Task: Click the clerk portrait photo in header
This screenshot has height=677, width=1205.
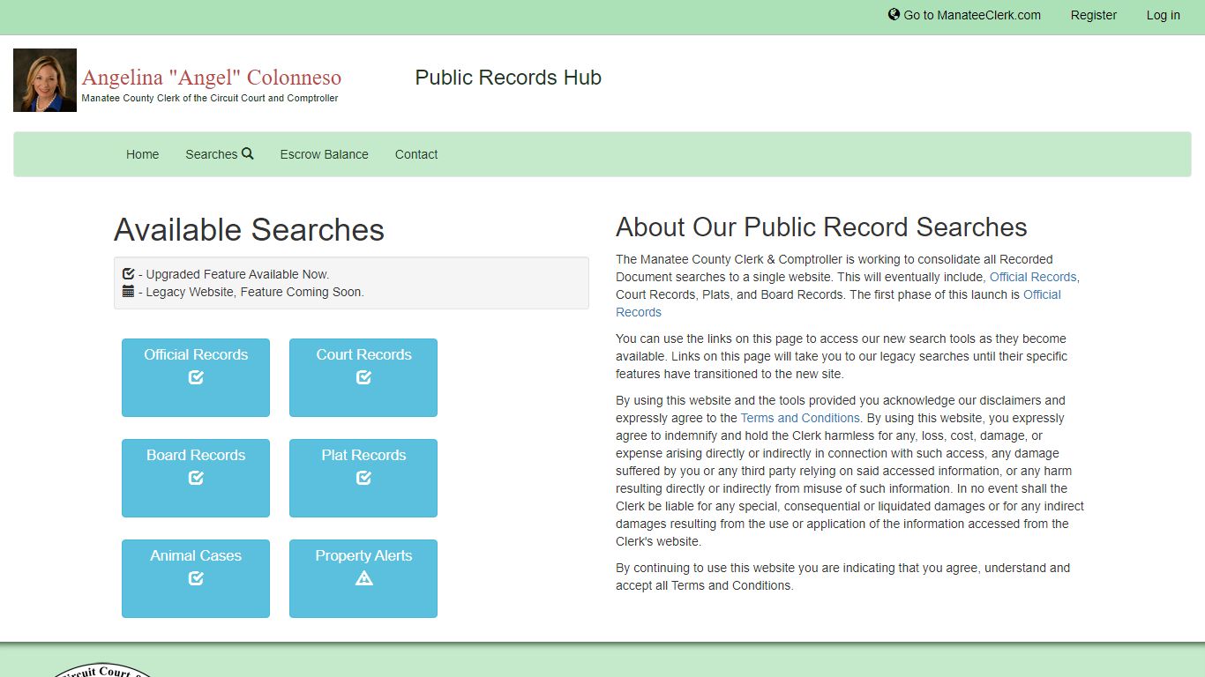Action: pyautogui.click(x=45, y=80)
